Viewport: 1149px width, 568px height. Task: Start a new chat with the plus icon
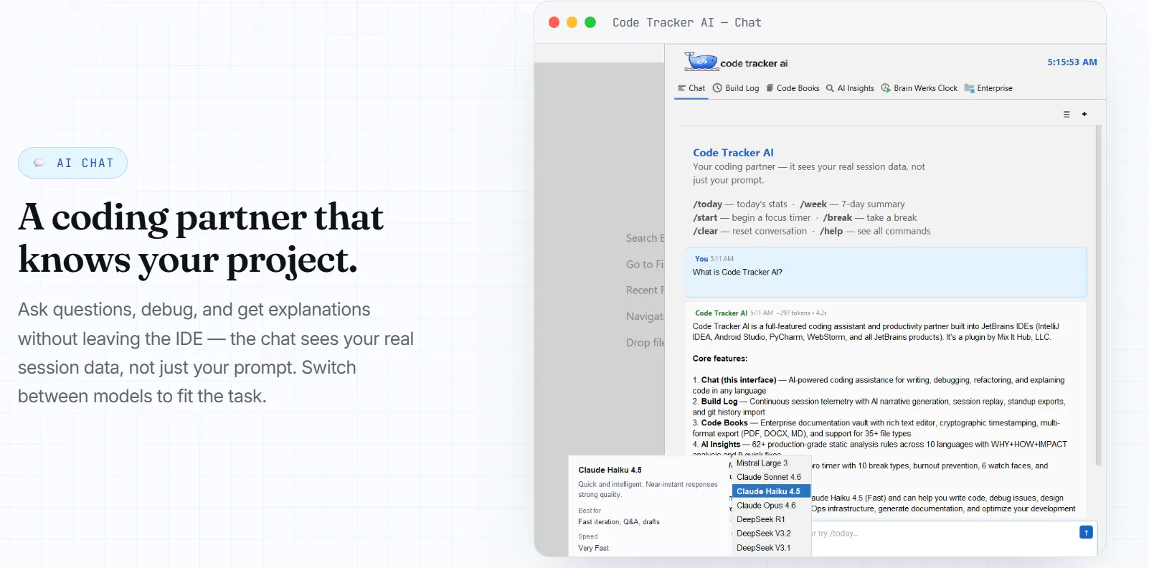[x=1084, y=114]
